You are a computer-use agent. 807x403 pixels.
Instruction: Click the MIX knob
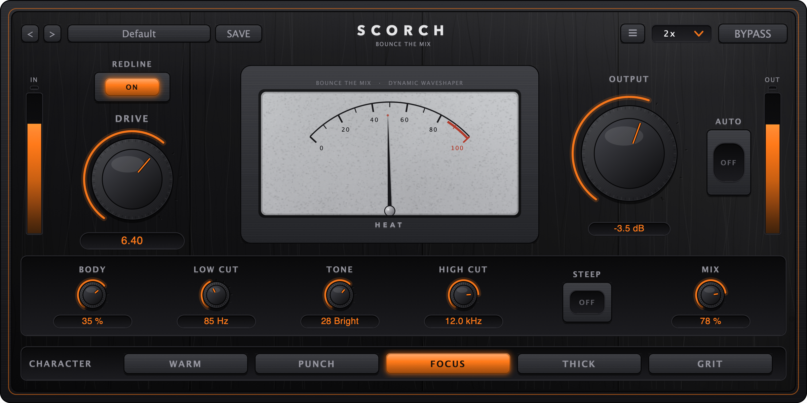point(710,295)
